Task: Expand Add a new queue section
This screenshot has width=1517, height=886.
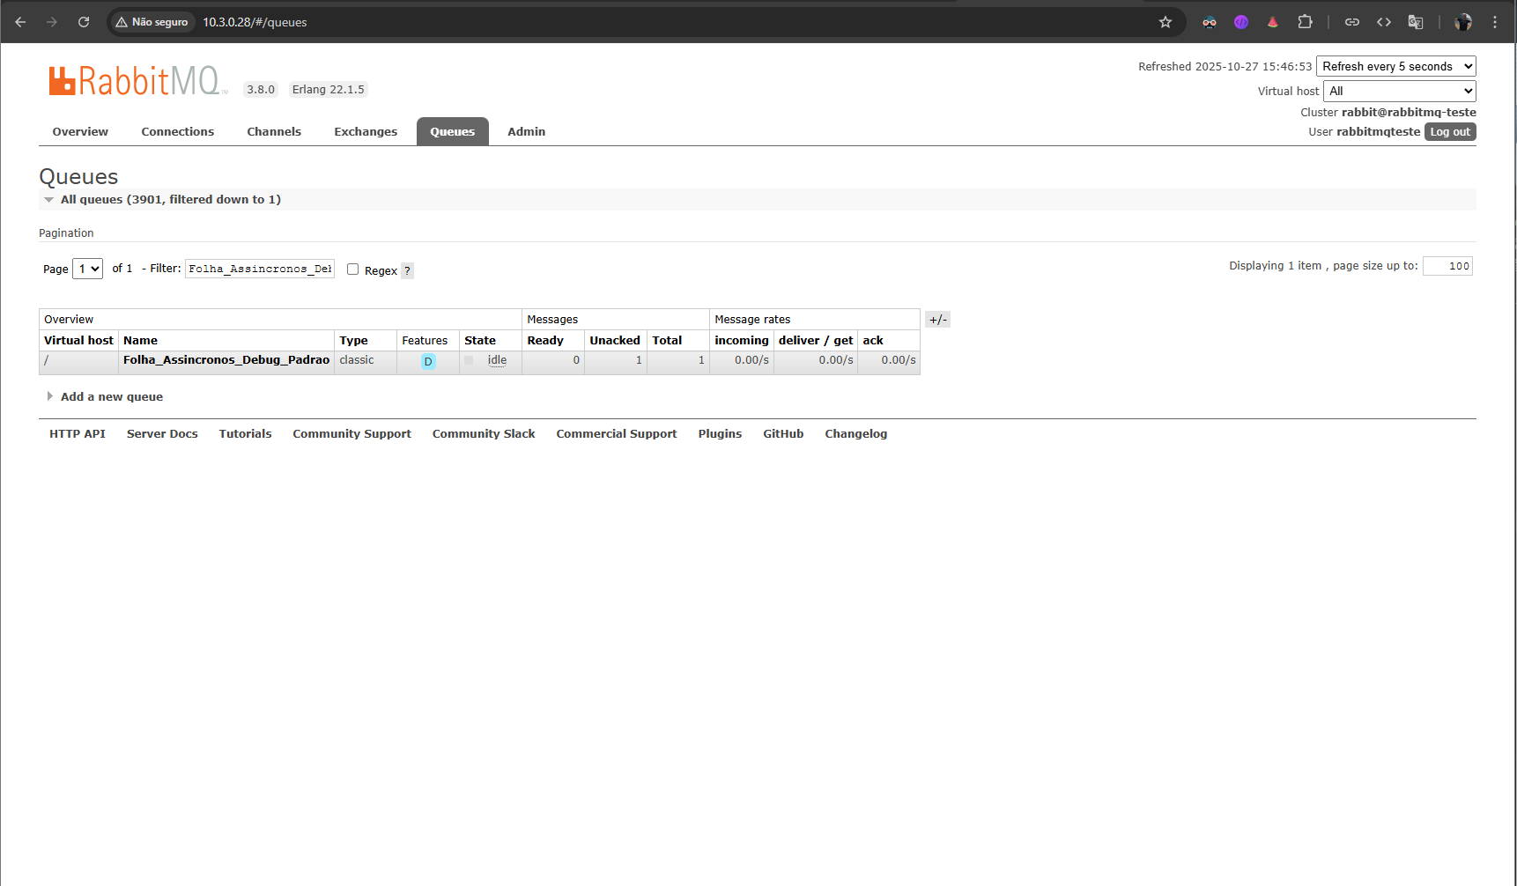Action: click(x=111, y=397)
